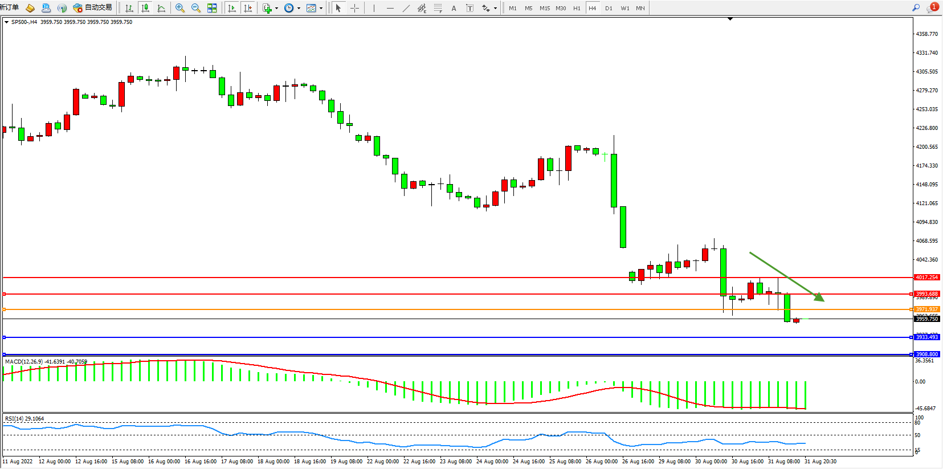
Task: Open the add indicators dropdown arrow
Action: tap(277, 8)
